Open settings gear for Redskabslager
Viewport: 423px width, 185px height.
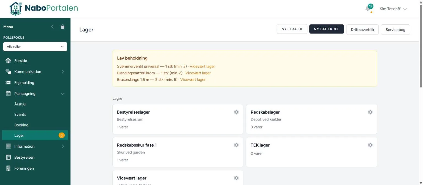click(x=370, y=112)
